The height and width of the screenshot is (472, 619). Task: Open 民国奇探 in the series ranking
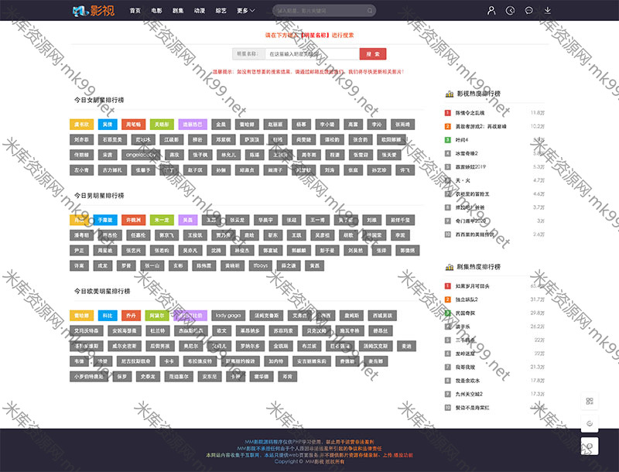[466, 313]
